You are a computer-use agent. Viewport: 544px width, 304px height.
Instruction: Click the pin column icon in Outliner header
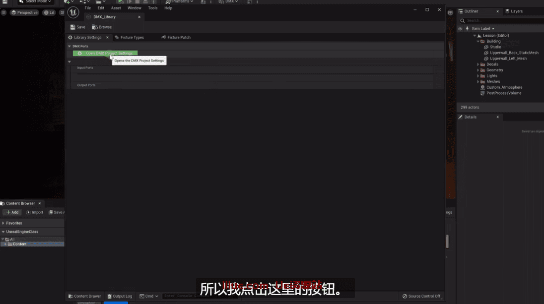(x=467, y=29)
